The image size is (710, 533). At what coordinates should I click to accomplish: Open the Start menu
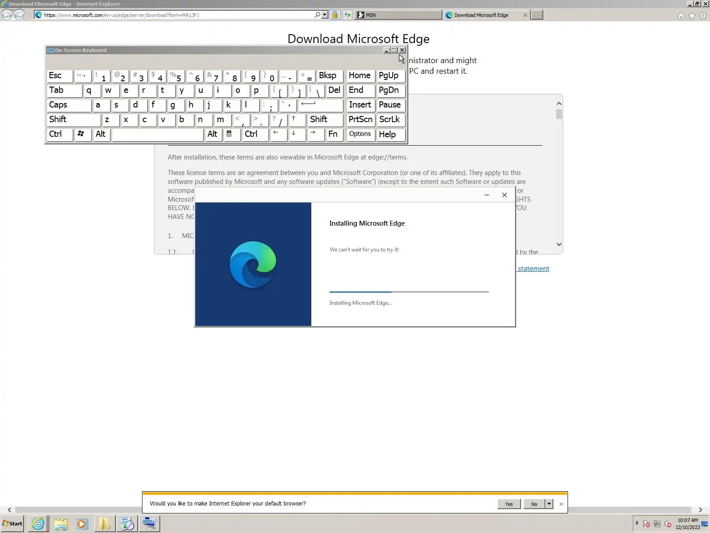coord(12,524)
